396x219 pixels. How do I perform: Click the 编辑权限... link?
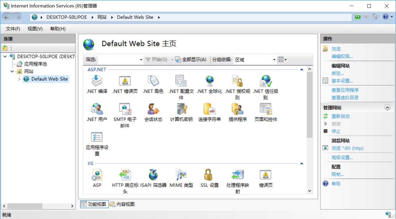coord(342,57)
